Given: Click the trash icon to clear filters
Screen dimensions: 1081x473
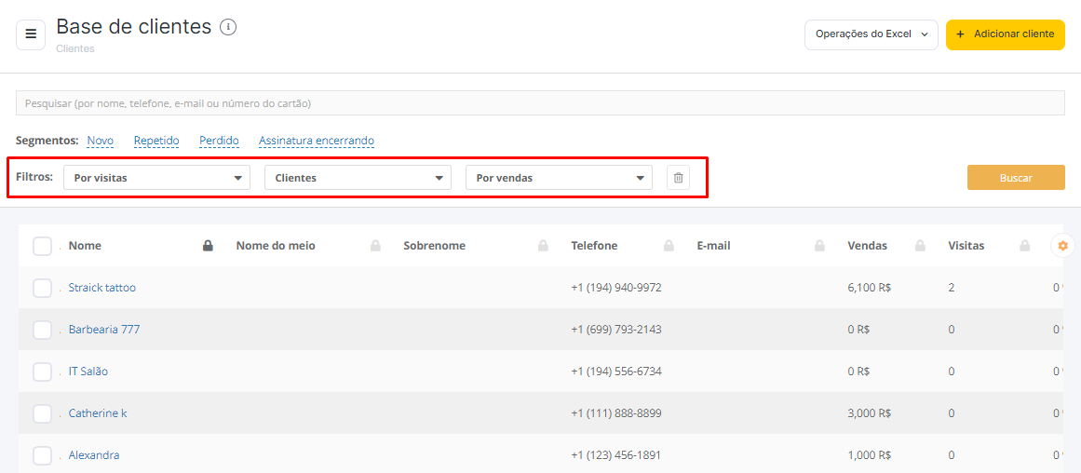Looking at the screenshot, I should click(678, 177).
